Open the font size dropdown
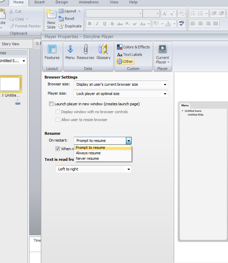 157,13
